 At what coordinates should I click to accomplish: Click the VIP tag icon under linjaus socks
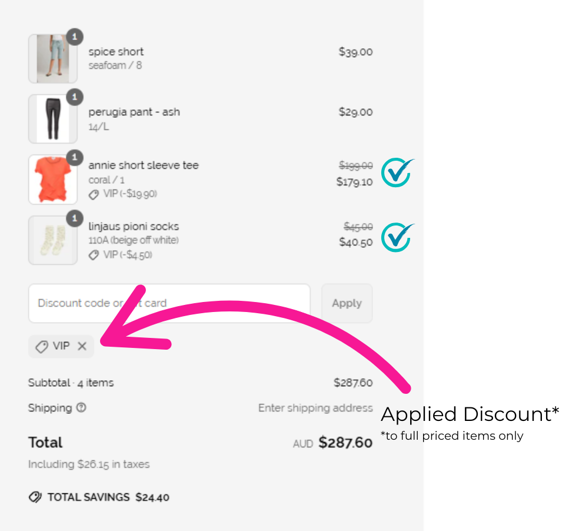[94, 255]
